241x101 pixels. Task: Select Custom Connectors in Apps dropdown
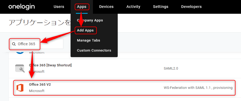pyautogui.click(x=94, y=50)
